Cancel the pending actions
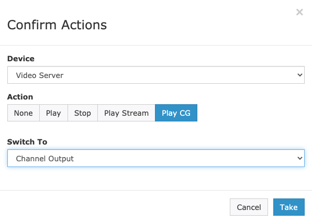312x222 pixels. (249, 207)
